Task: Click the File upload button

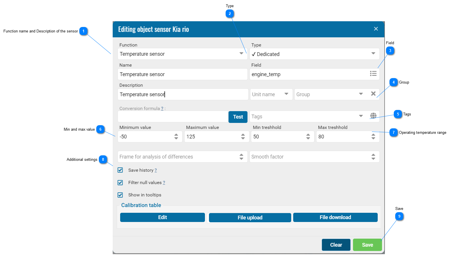Action: (250, 218)
